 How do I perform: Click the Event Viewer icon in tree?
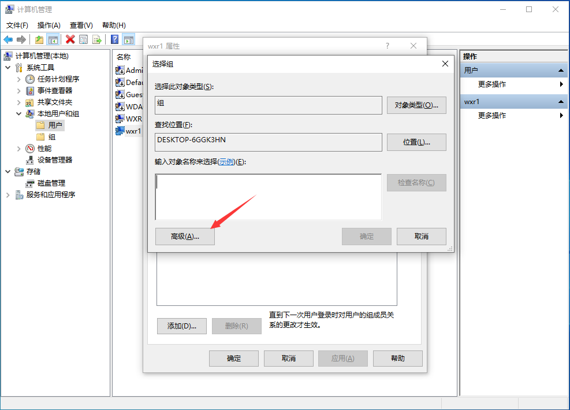(30, 91)
